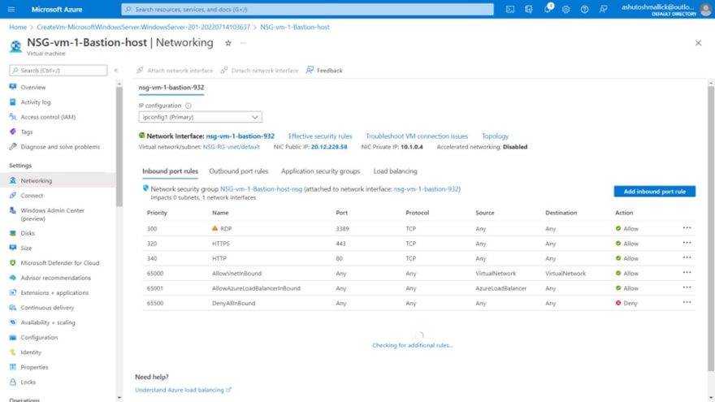Screen dimensions: 715x402
Task: Open the account avatar menu
Action: 706,9
